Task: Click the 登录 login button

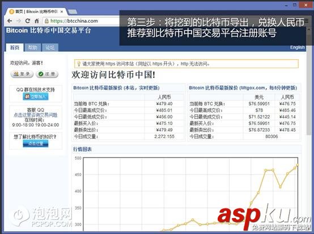Action: pos(22,74)
